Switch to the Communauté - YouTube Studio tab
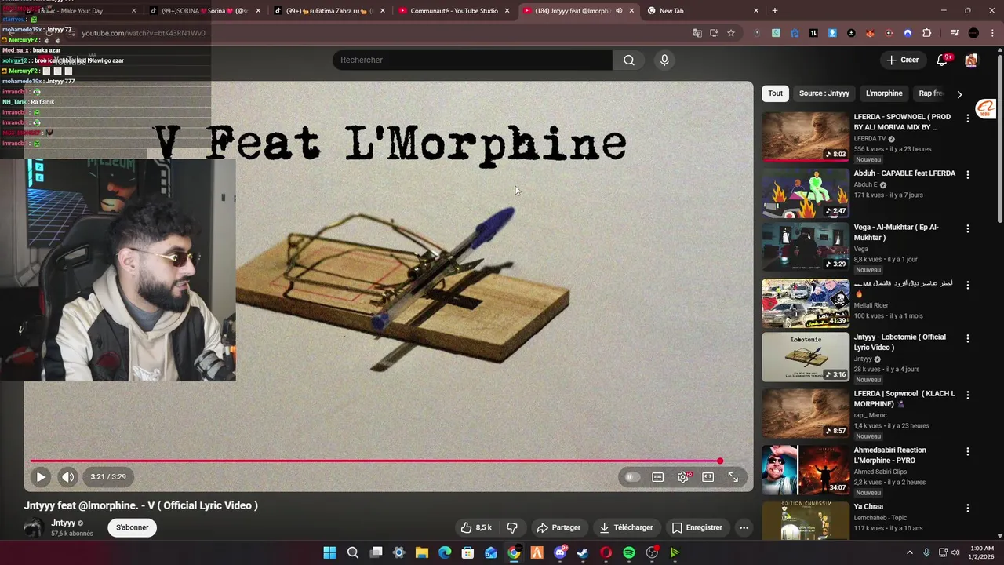The image size is (1004, 565). pos(453,11)
